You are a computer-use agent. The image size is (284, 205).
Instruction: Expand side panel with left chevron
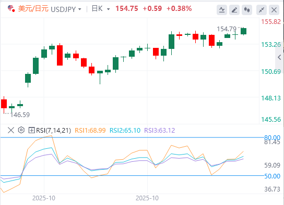279,57
